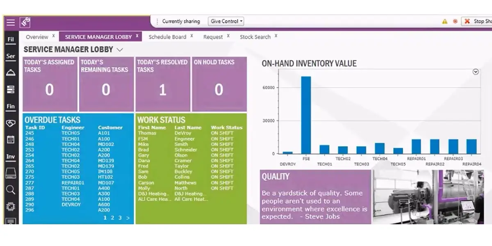Open the hamburger menu icon
This screenshot has width=492, height=246.
point(11,23)
